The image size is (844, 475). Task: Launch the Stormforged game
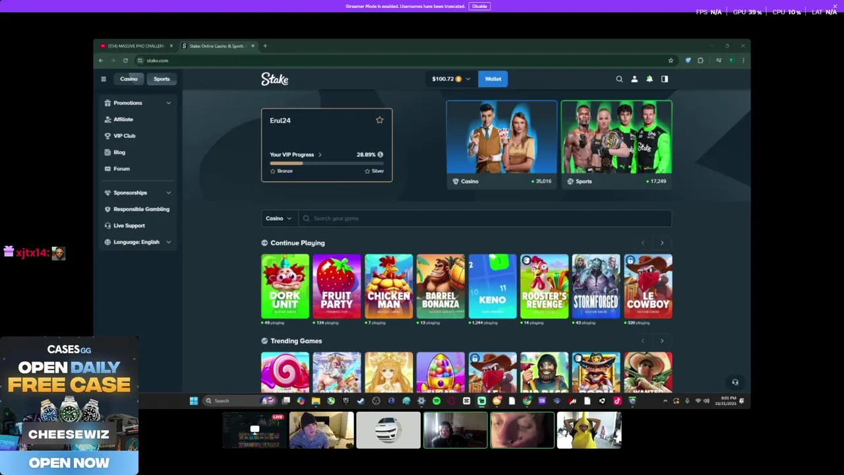pyautogui.click(x=596, y=286)
